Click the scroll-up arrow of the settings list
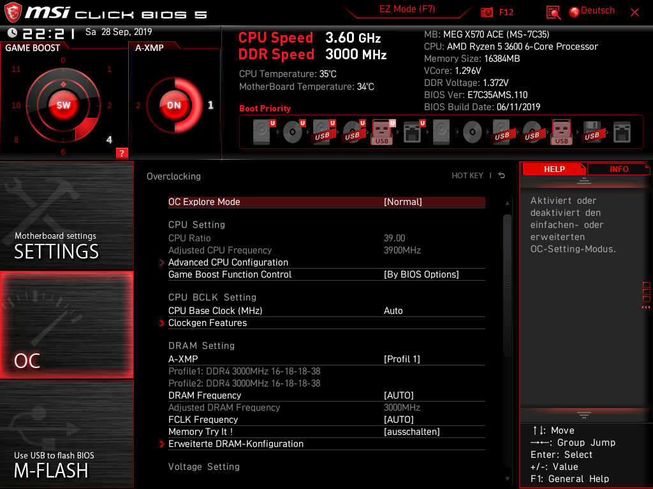 click(507, 203)
